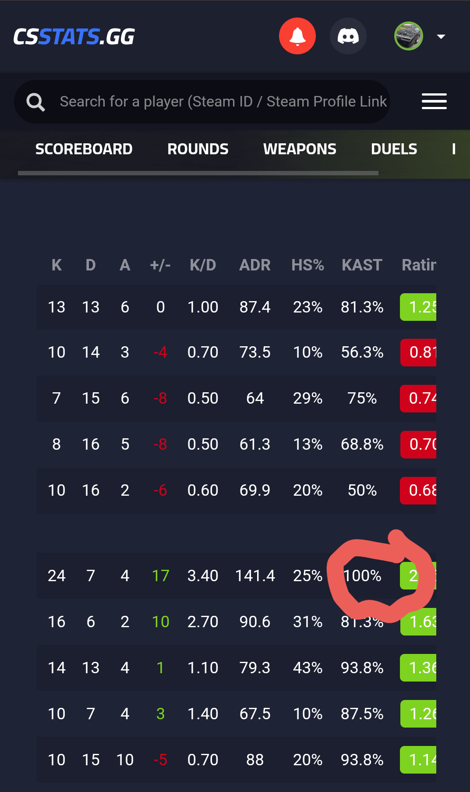470x792 pixels.
Task: Switch to the Rounds tab
Action: [x=198, y=149]
